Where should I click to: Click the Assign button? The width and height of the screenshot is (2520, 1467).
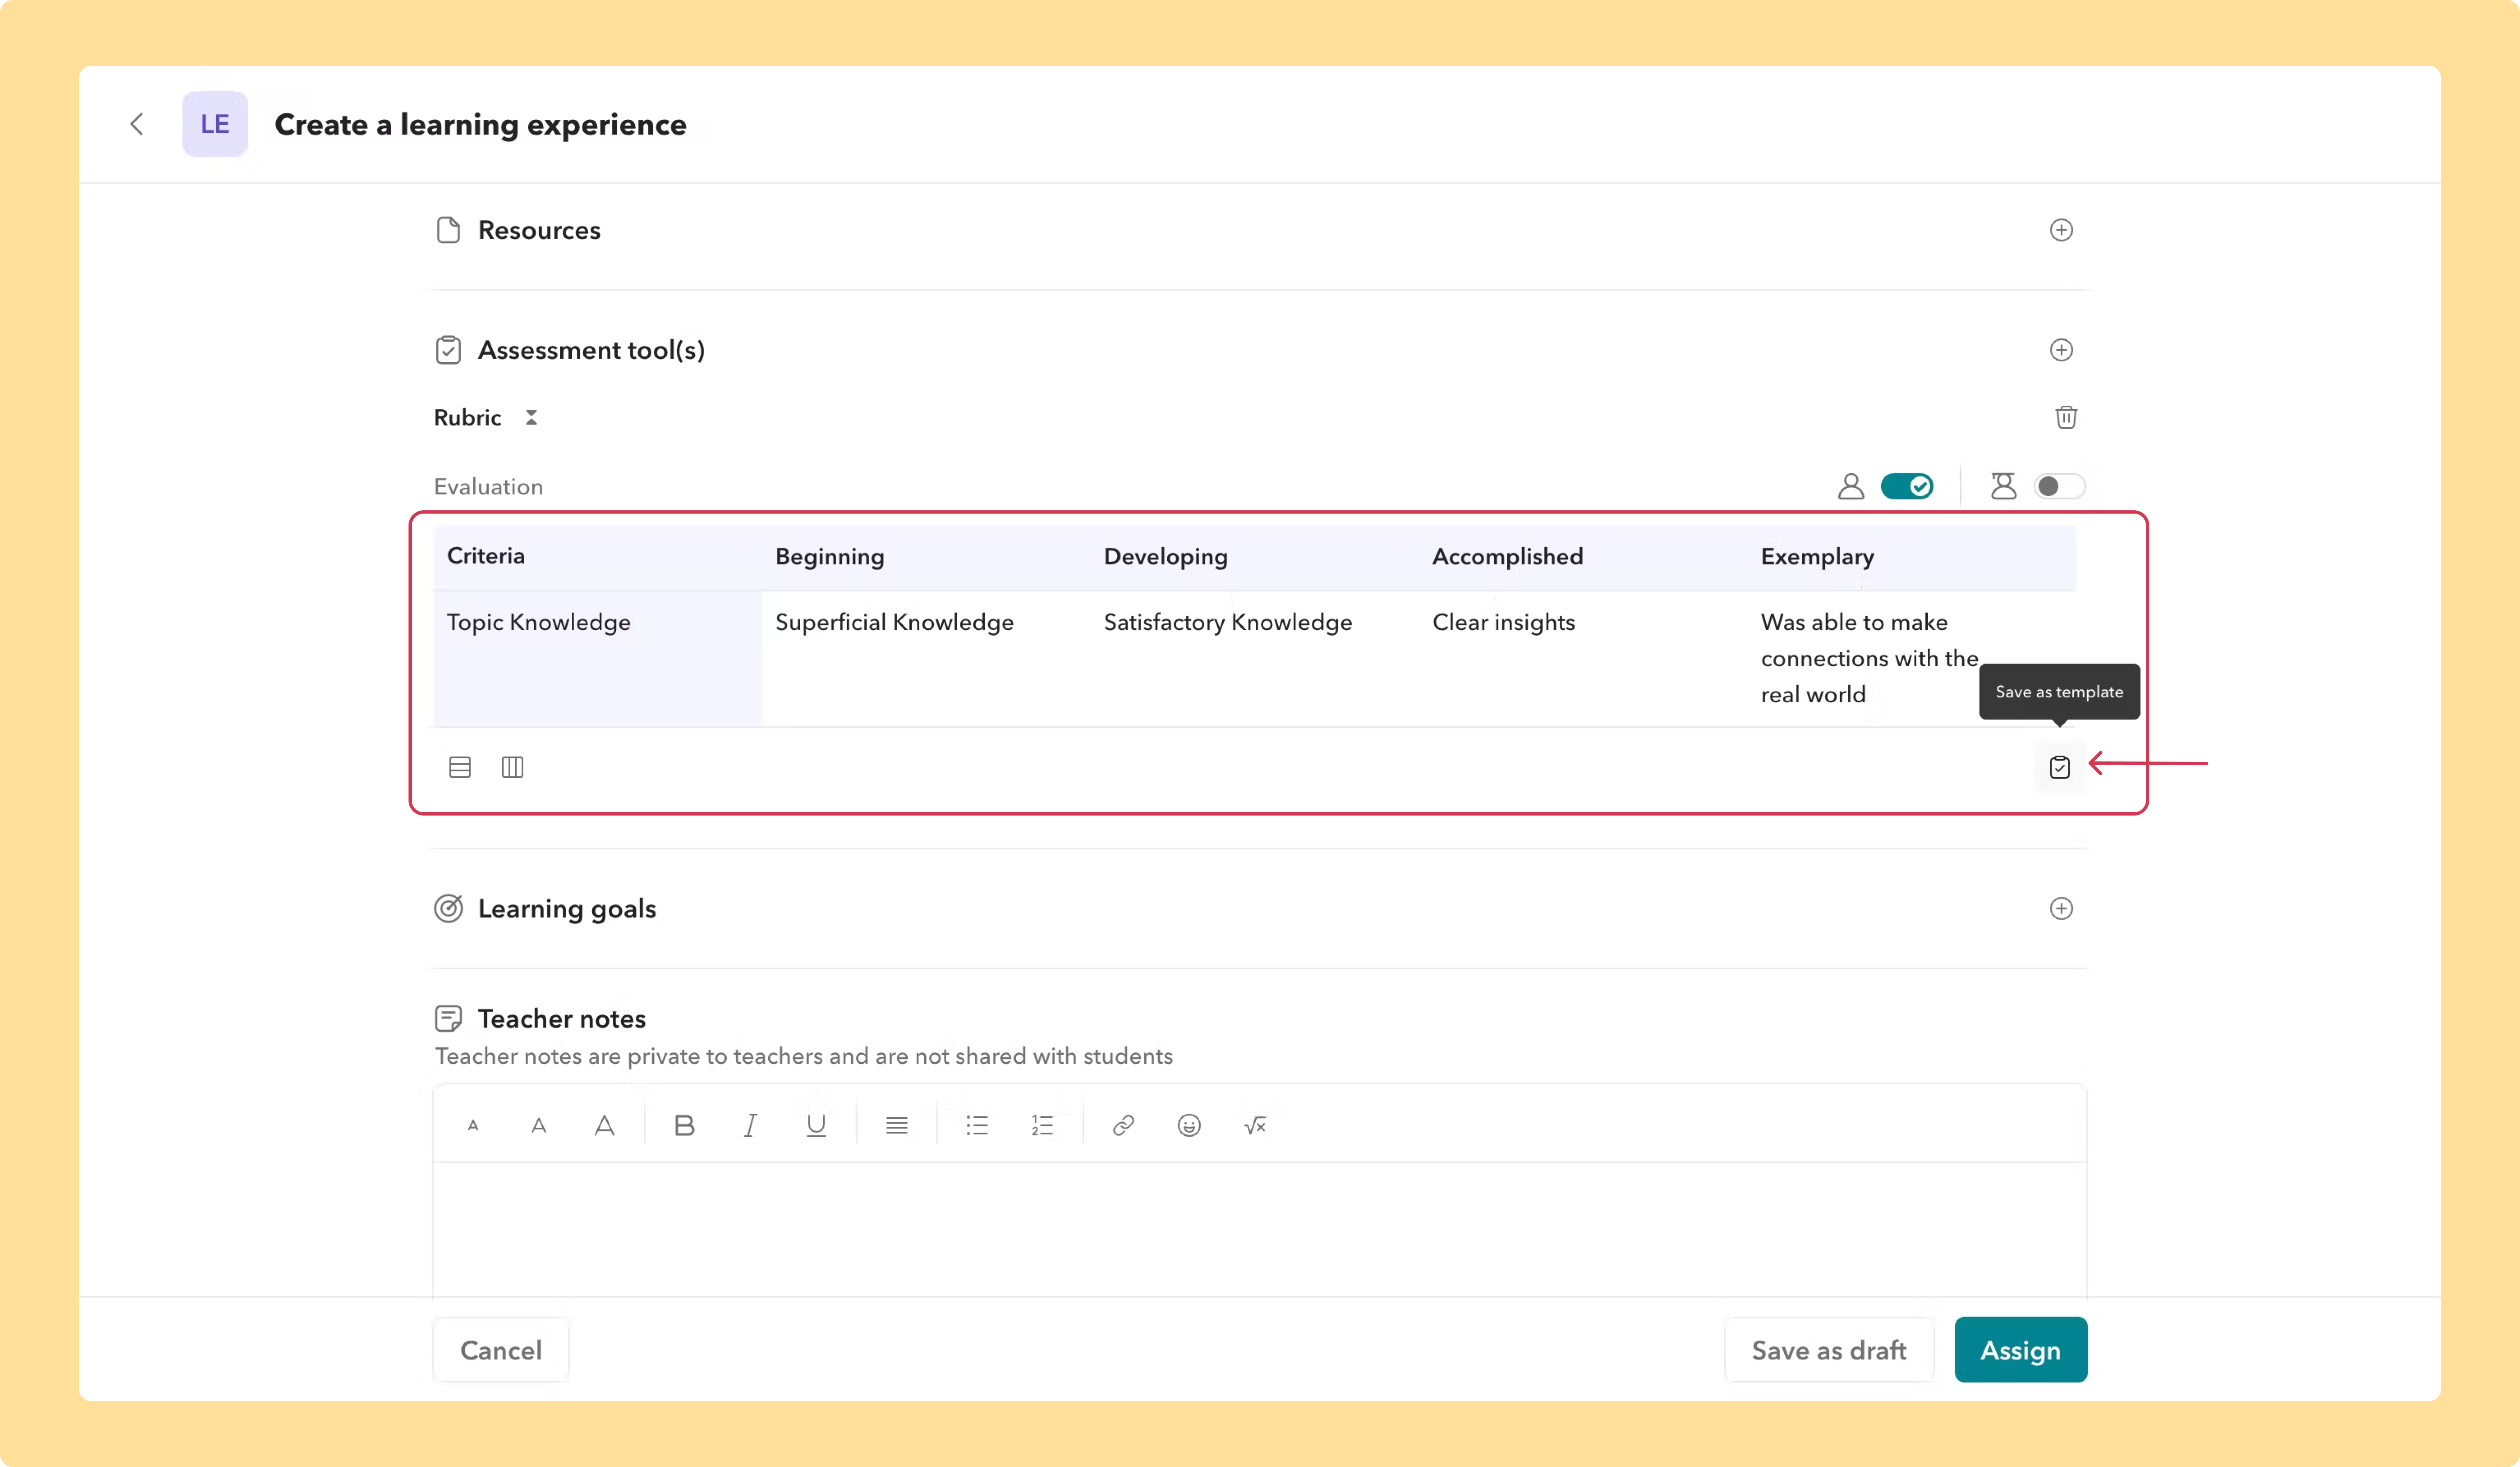(2021, 1350)
